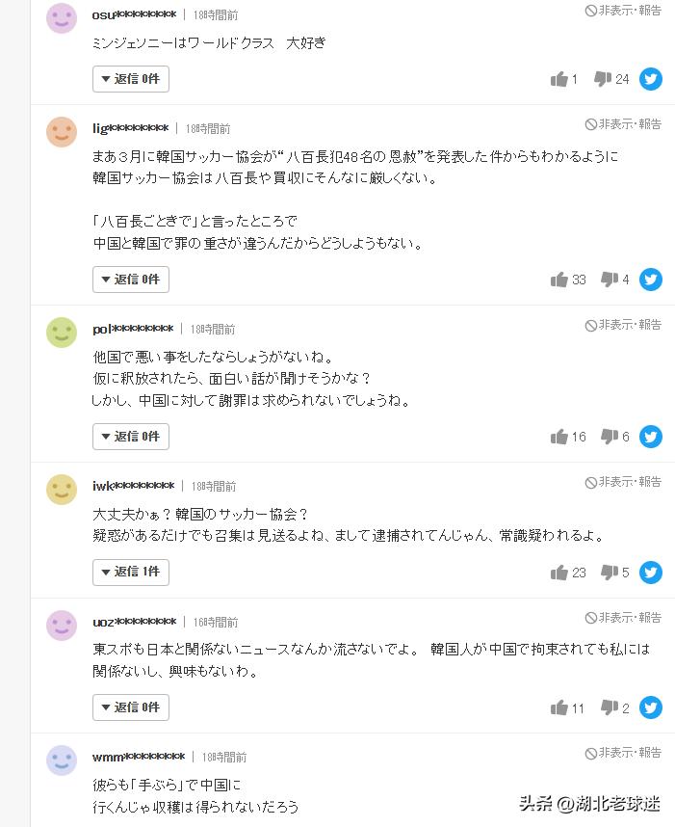Click uoz's pink avatar icon
Screen dimensions: 675x827
[x=62, y=625]
